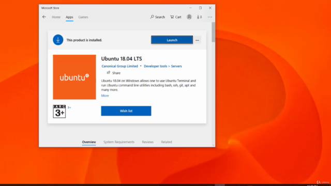Click the installed download status icon
331x186 pixels.
click(x=58, y=40)
